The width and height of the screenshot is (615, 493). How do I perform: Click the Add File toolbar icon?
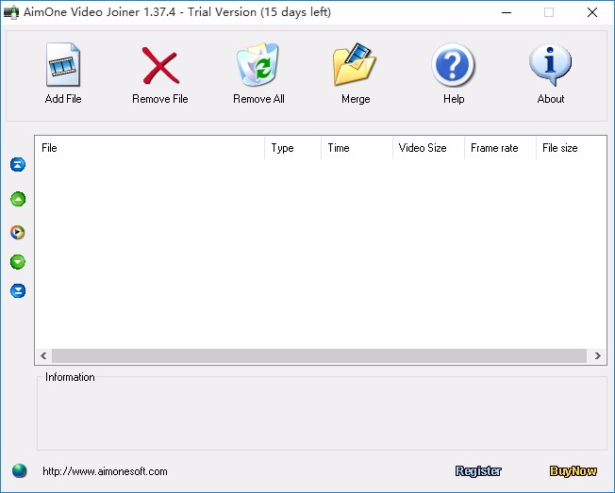63,65
